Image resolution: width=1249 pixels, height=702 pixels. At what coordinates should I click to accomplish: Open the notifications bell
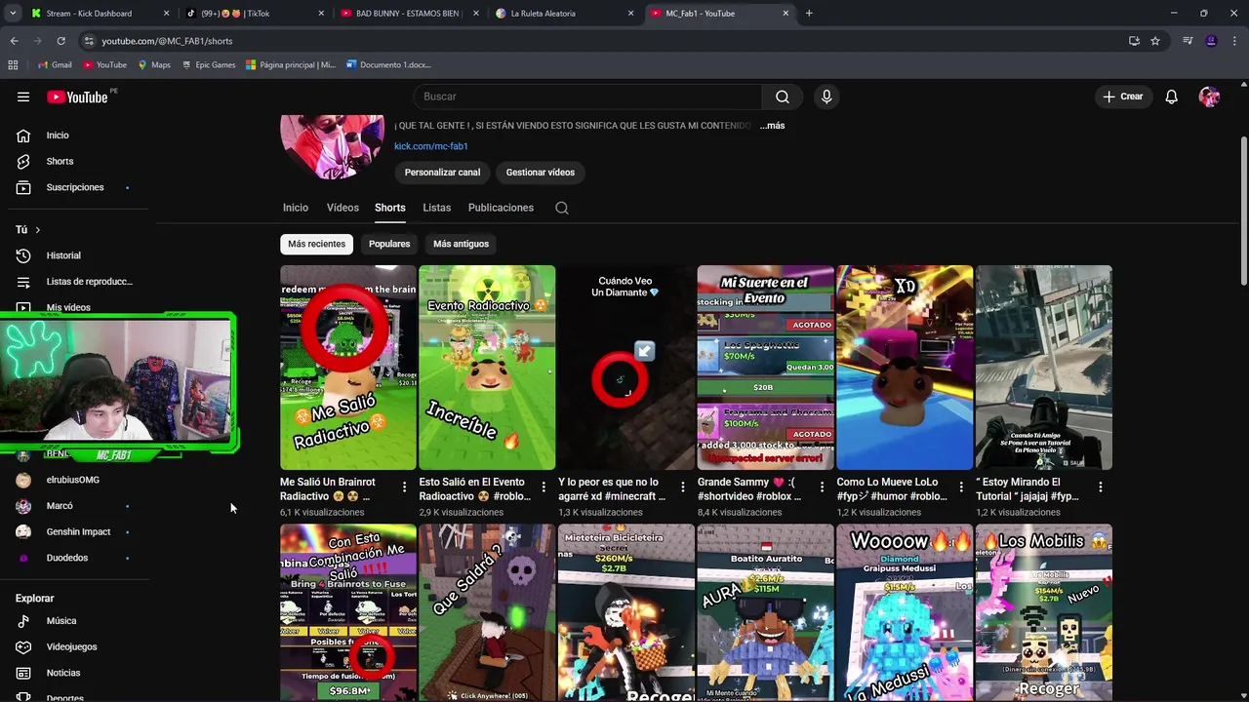(x=1171, y=97)
